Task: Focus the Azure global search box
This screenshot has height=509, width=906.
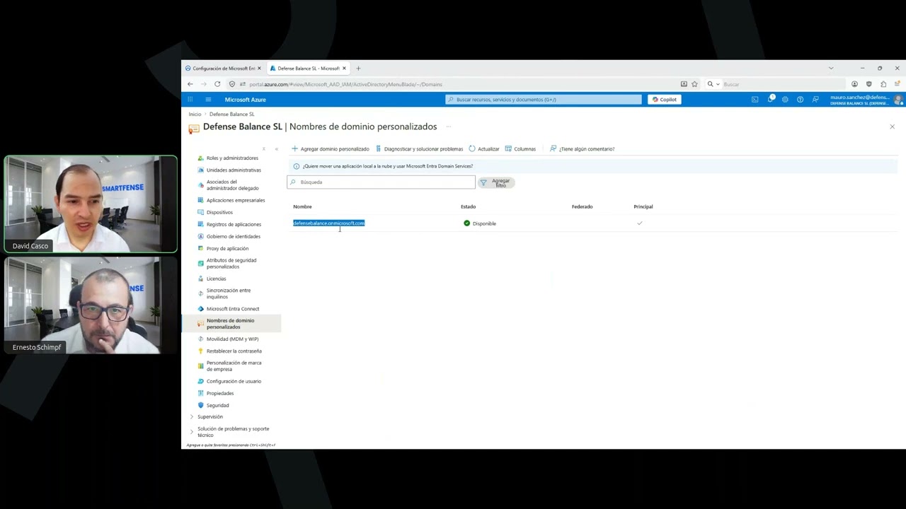Action: (x=544, y=100)
